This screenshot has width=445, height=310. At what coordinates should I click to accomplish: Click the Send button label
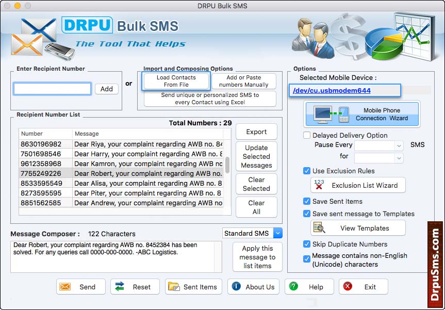pyautogui.click(x=88, y=287)
